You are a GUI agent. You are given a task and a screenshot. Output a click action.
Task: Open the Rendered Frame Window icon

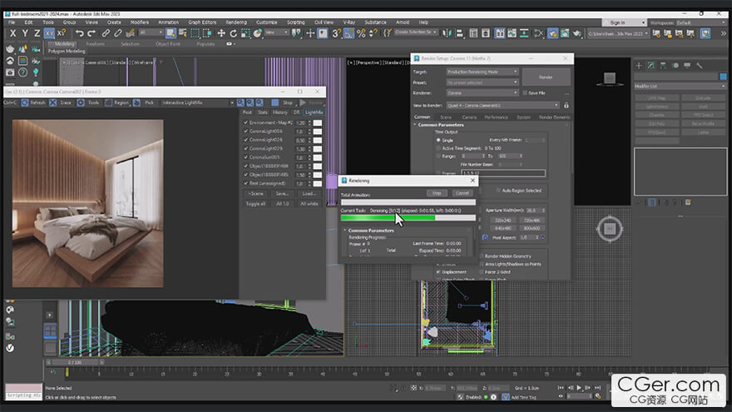pos(565,33)
